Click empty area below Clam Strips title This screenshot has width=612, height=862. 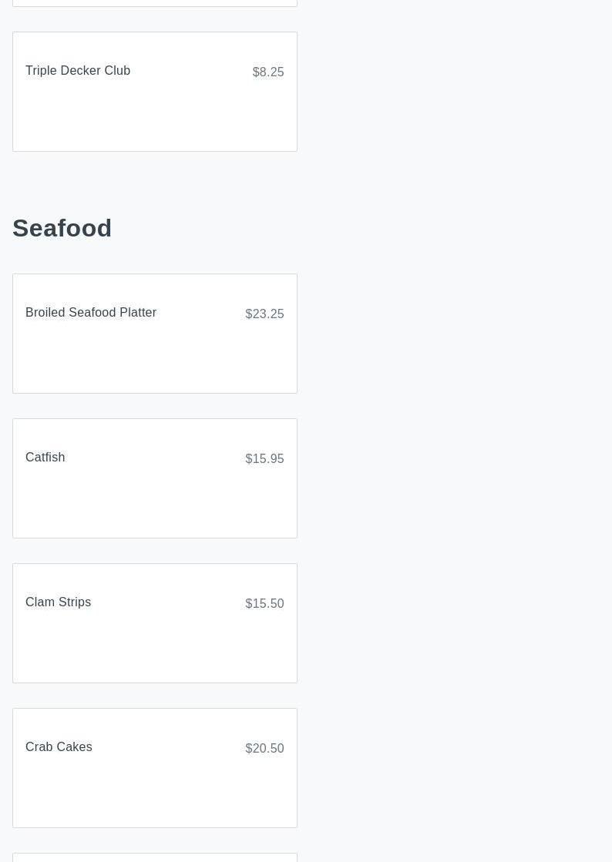pyautogui.click(x=154, y=647)
